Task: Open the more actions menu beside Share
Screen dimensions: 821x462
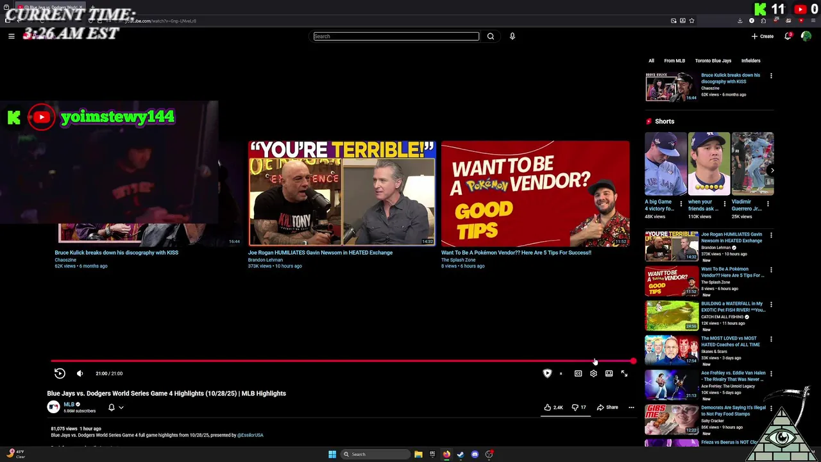Action: click(x=631, y=407)
